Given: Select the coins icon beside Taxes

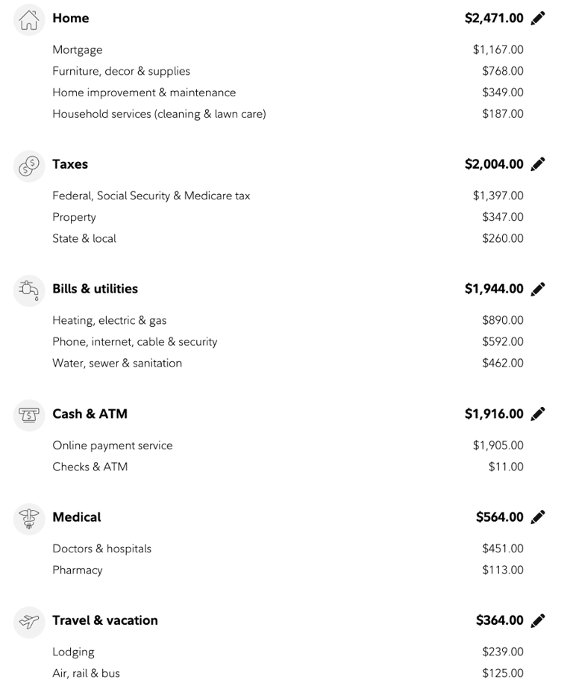Looking at the screenshot, I should point(29,166).
